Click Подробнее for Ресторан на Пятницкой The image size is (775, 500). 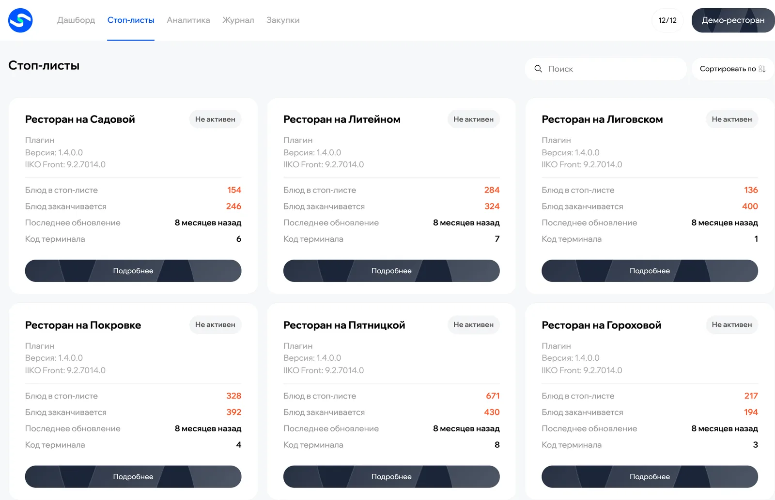coord(391,477)
